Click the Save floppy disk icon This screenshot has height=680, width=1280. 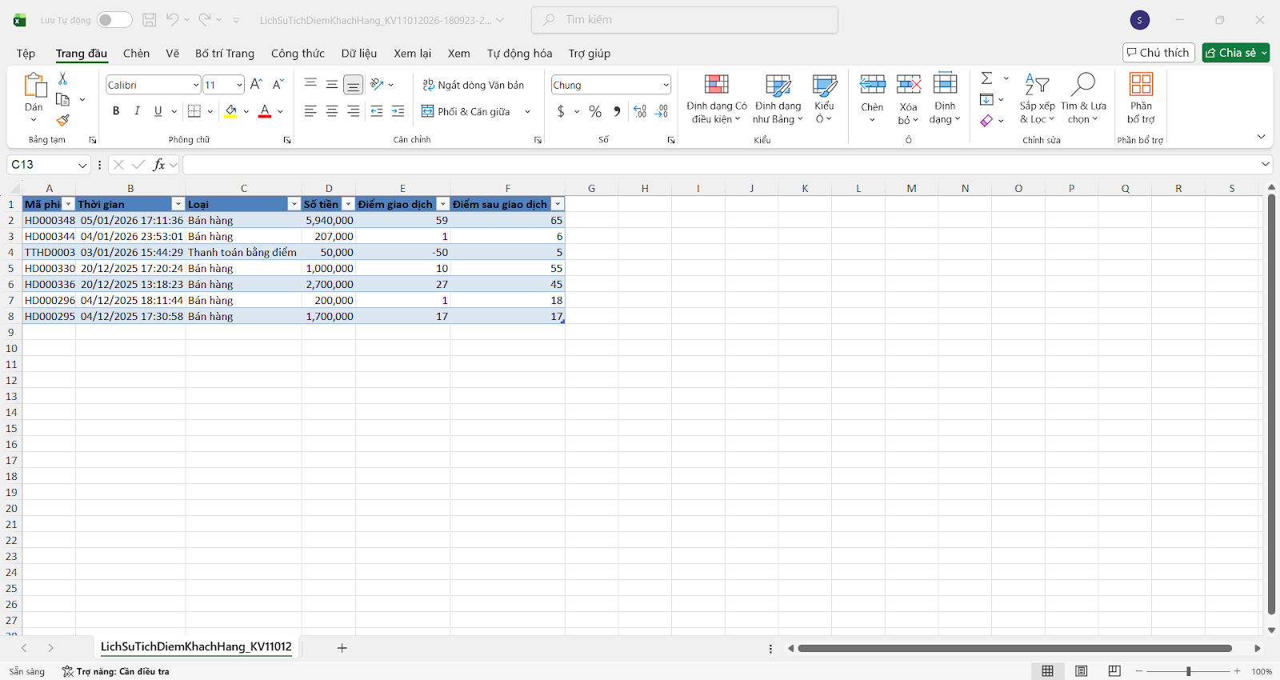click(149, 20)
